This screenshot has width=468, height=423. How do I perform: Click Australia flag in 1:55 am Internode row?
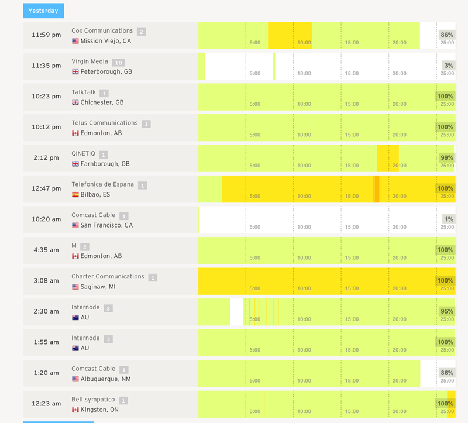click(x=75, y=348)
